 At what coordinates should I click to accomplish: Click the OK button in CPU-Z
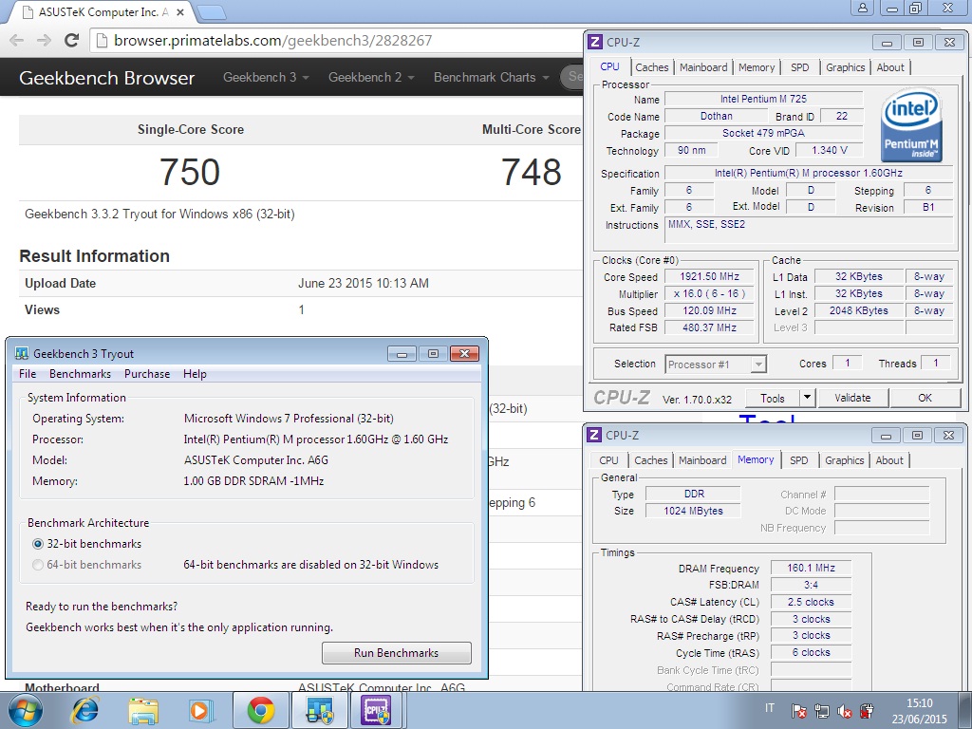coord(925,398)
